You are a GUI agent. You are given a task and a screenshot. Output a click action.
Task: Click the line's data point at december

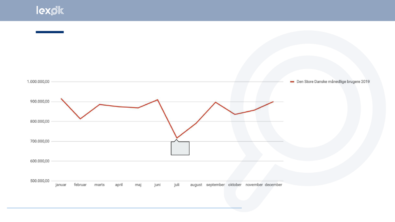pos(273,102)
